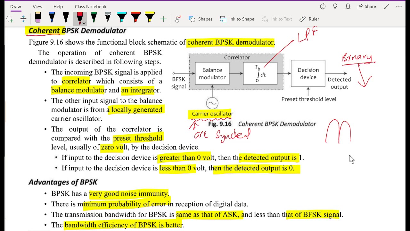This screenshot has width=410, height=231.
Task: Click the carrier oscillator sine symbol
Action: point(212,103)
